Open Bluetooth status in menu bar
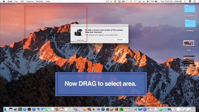The width and height of the screenshot is (199, 112). 131,1
